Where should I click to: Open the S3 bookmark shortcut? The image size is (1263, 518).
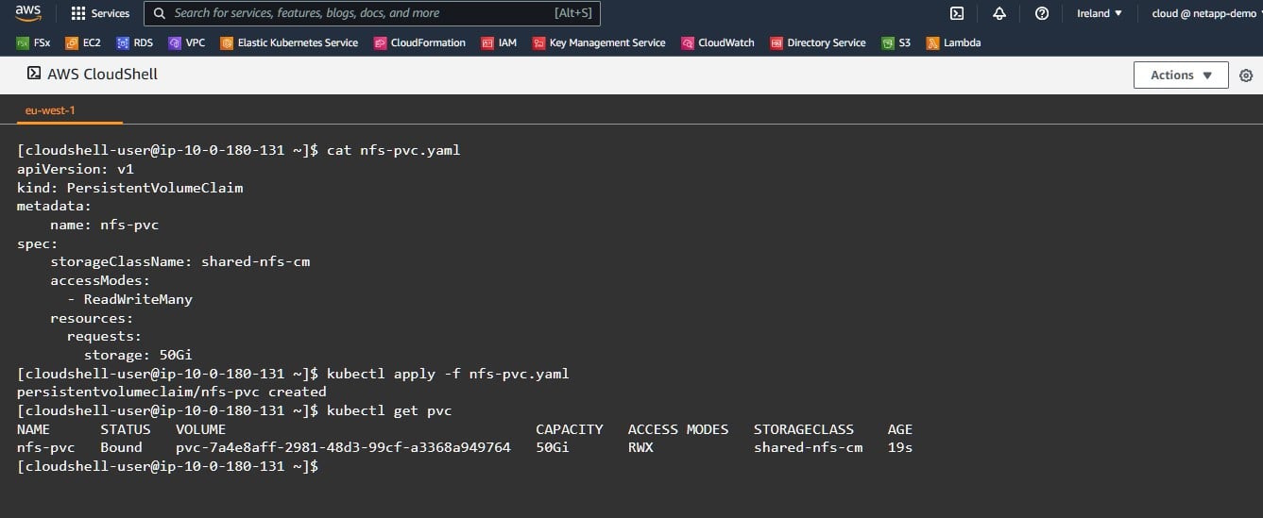896,42
